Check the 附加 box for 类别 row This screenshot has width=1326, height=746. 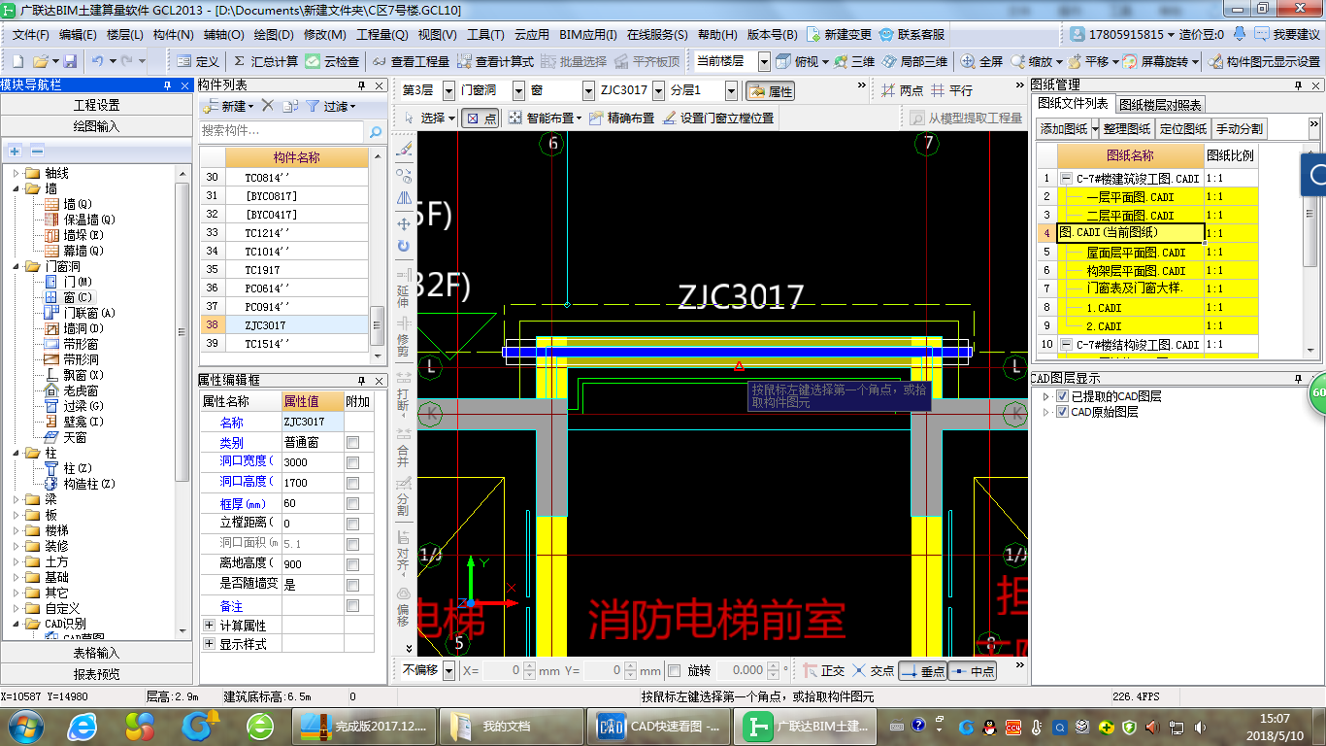(353, 442)
